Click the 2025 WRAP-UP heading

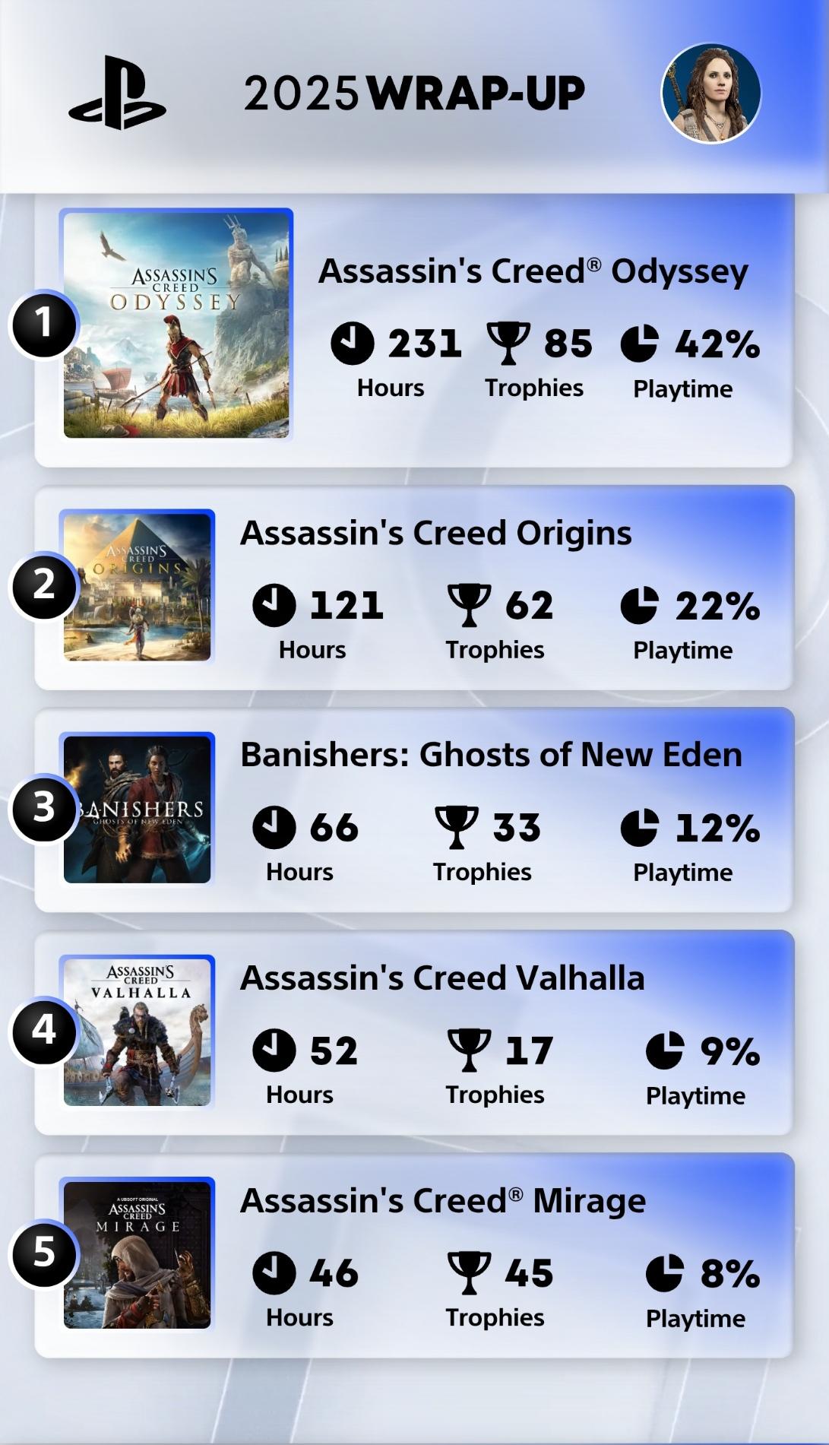point(414,93)
